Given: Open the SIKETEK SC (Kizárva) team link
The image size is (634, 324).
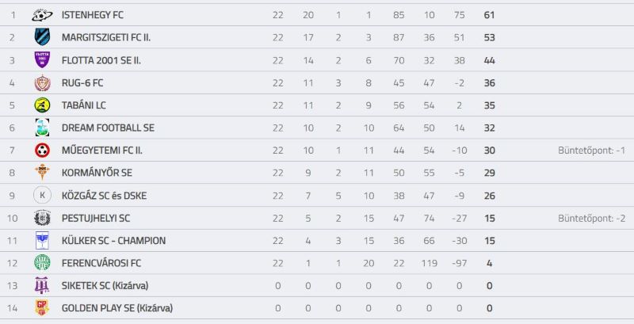Looking at the screenshot, I should (105, 286).
